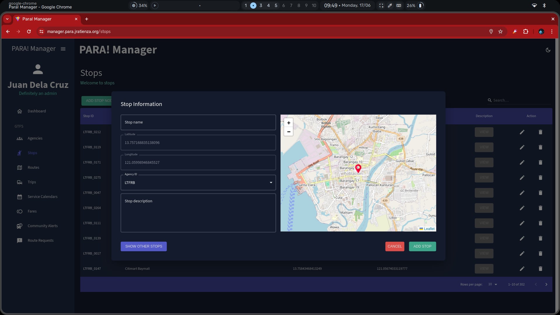
Task: Open Trips in the sidebar
Action: pyautogui.click(x=32, y=182)
